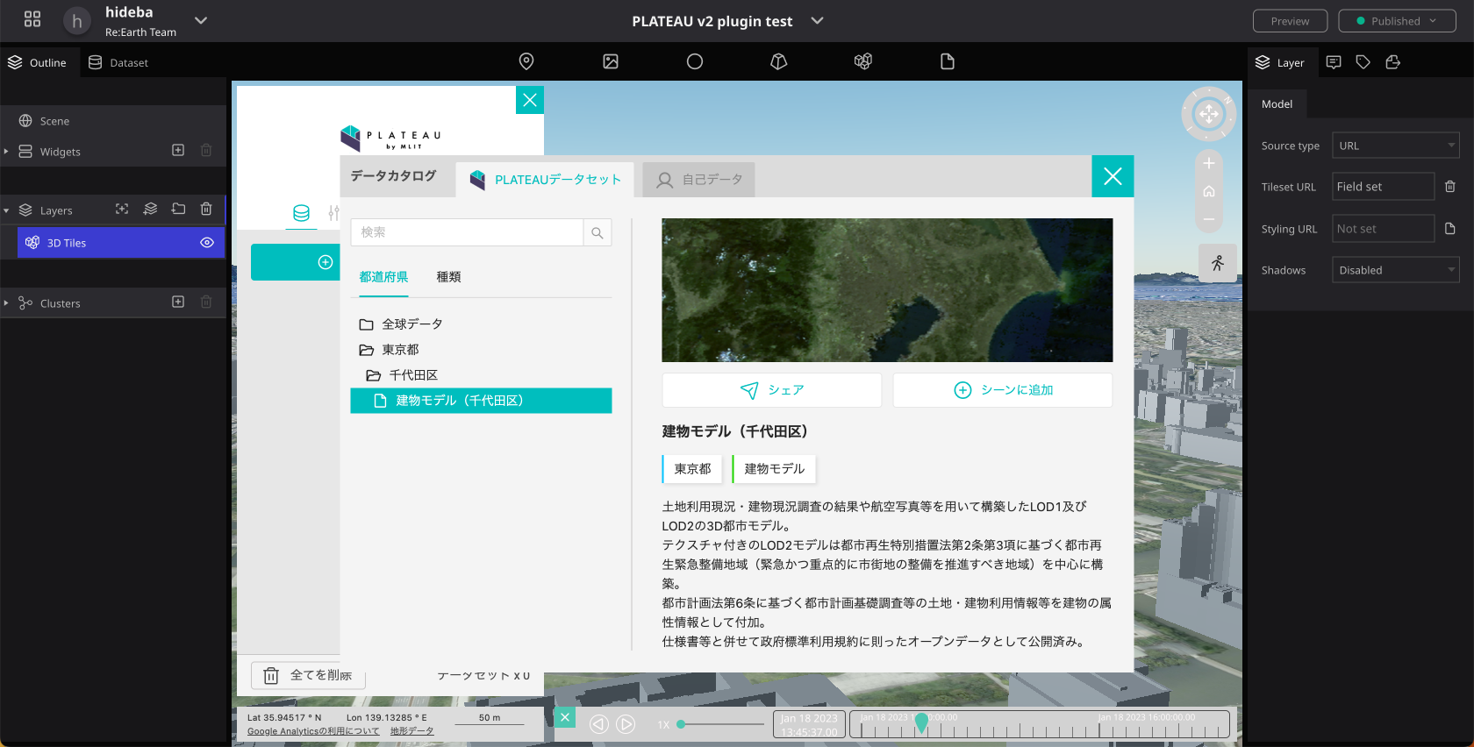Collapse the Layers section
Image resolution: width=1474 pixels, height=747 pixels.
coord(6,210)
